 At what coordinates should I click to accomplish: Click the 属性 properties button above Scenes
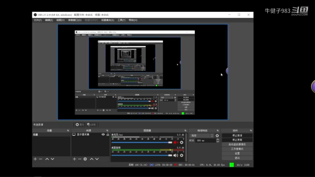(x=80, y=125)
